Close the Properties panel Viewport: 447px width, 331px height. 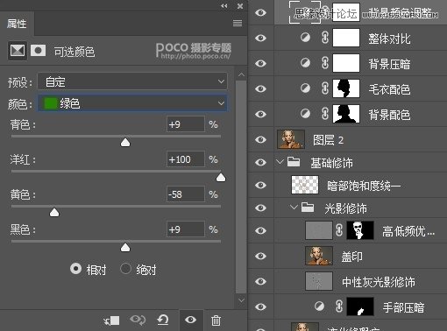(x=240, y=6)
